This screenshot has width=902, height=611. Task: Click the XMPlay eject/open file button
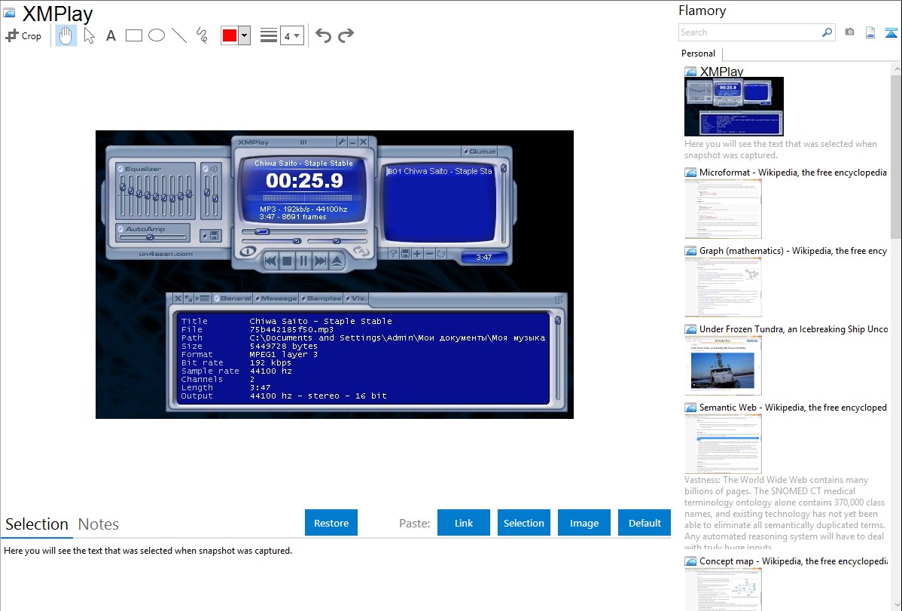click(337, 261)
